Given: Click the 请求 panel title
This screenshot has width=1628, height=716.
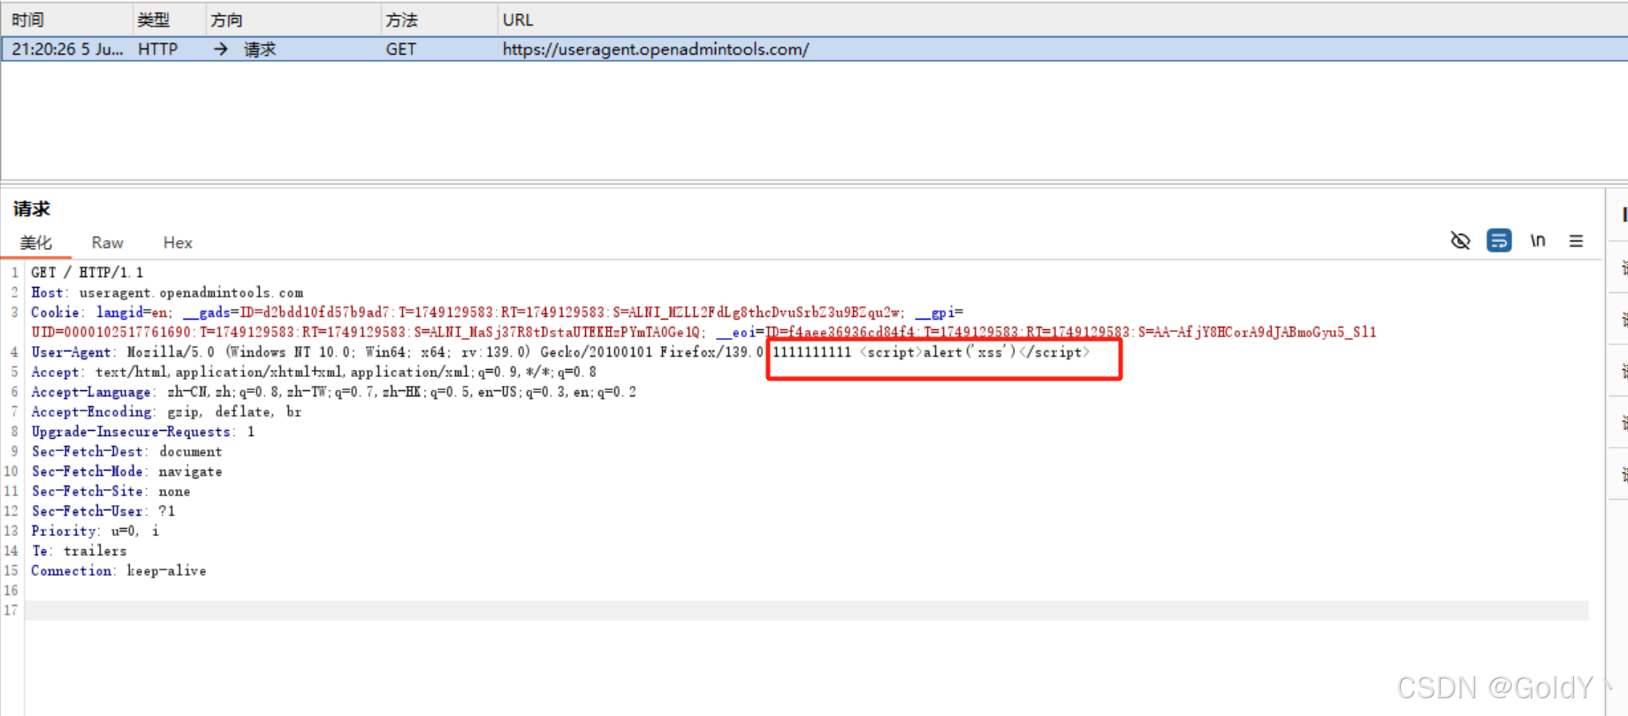Looking at the screenshot, I should (x=32, y=209).
